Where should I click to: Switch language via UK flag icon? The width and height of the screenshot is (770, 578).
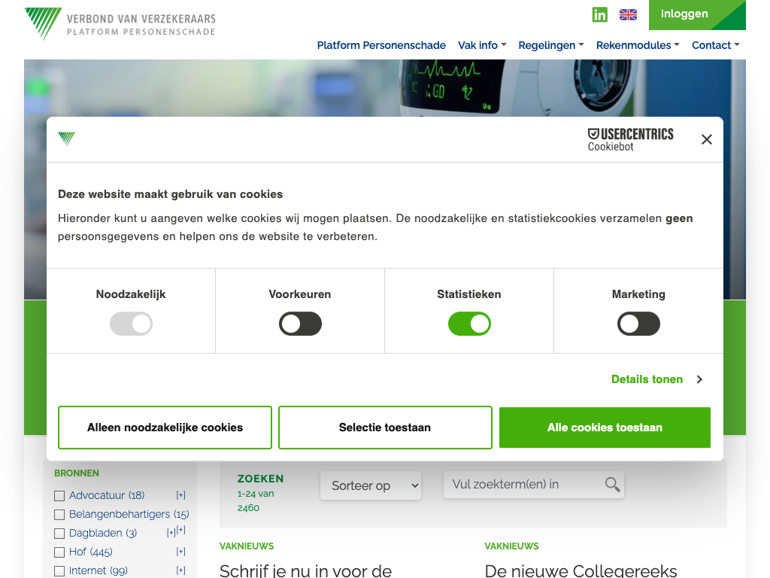628,15
